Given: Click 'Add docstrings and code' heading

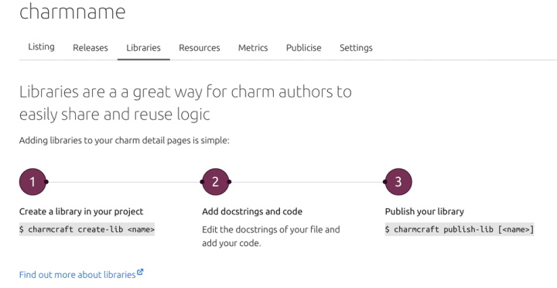Looking at the screenshot, I should (x=252, y=211).
